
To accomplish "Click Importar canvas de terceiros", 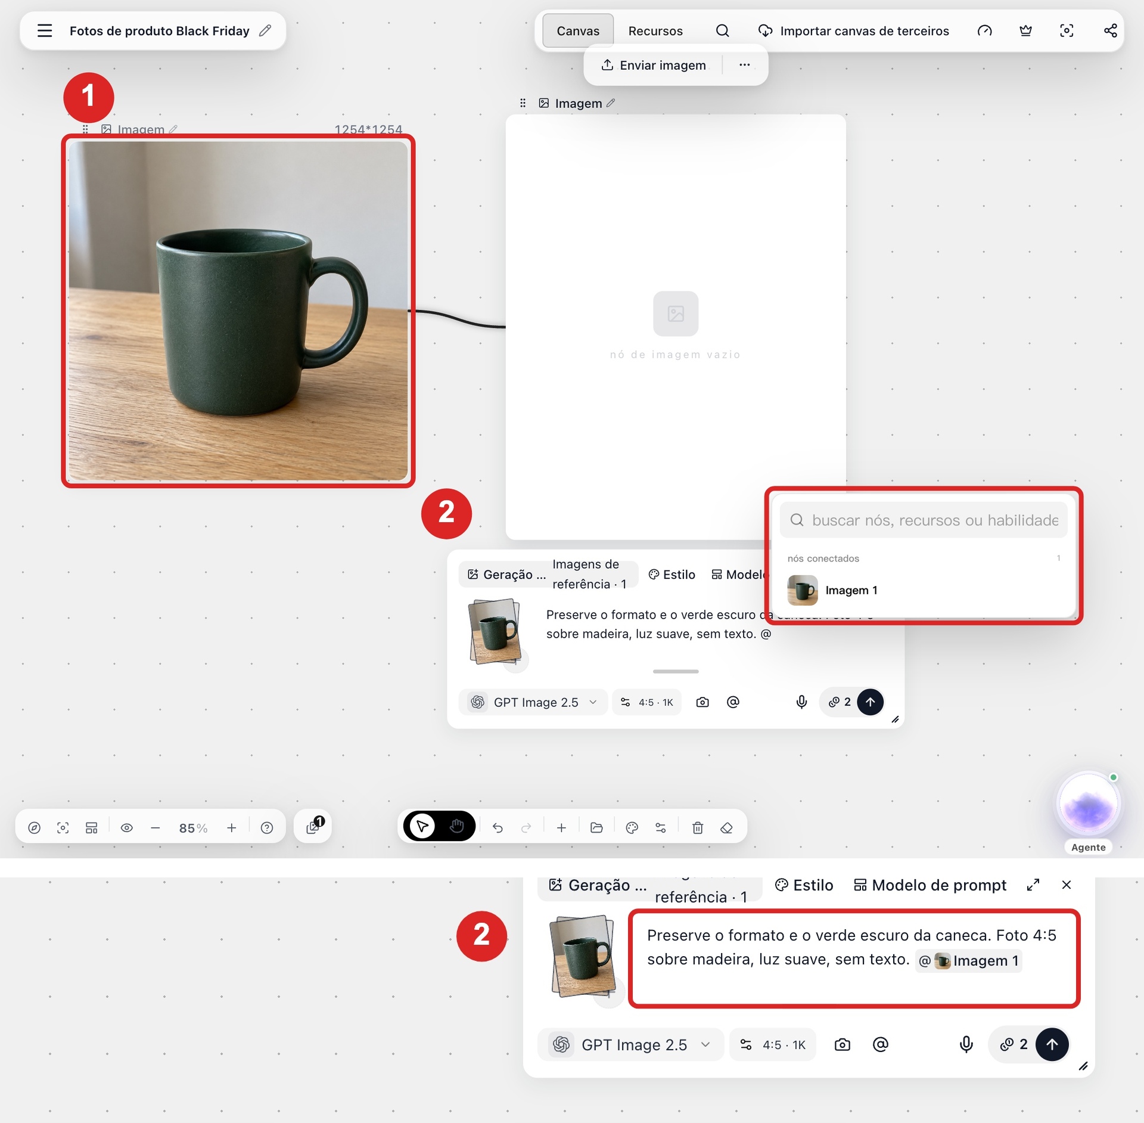I will click(853, 30).
